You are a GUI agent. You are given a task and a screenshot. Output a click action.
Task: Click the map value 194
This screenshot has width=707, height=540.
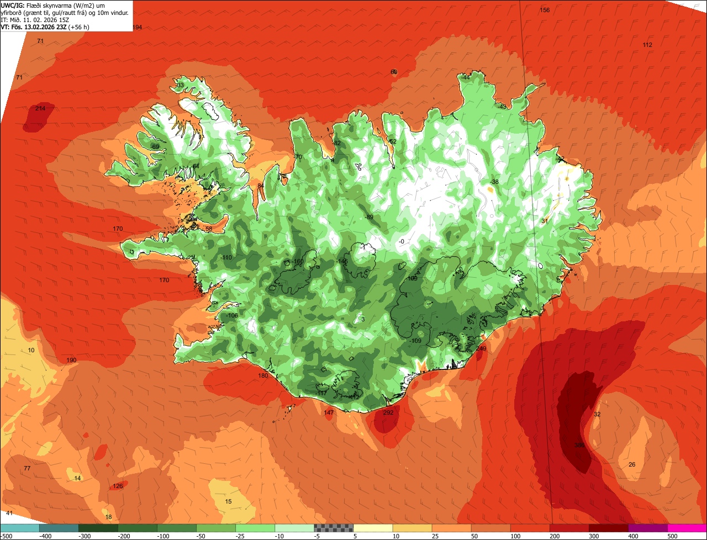[x=137, y=28]
